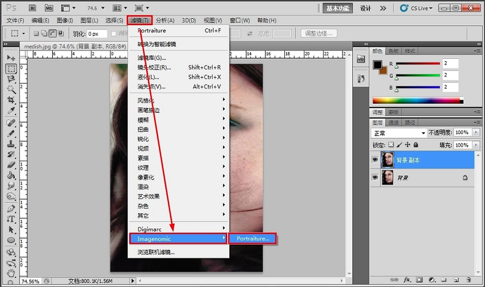Click the 设计 workspace button
Screen dimensions: 485x287
366,8
